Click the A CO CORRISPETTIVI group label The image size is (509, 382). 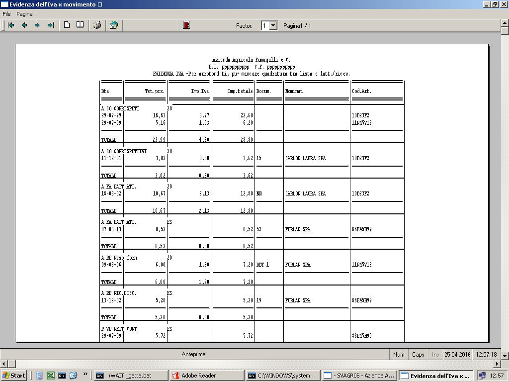click(x=124, y=151)
